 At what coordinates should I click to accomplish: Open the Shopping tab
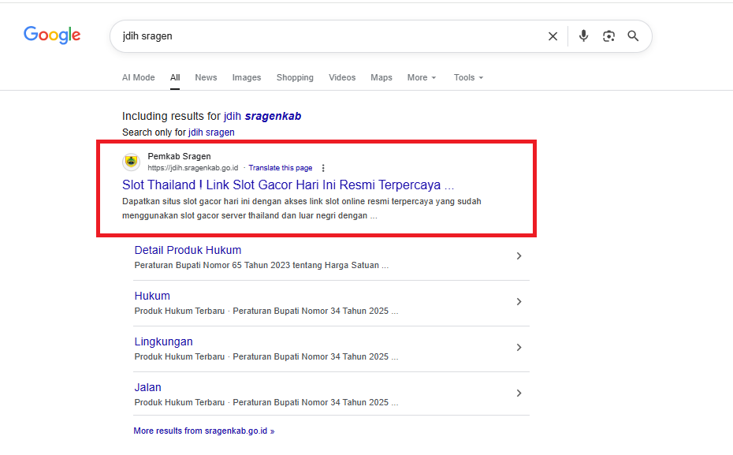pyautogui.click(x=295, y=77)
